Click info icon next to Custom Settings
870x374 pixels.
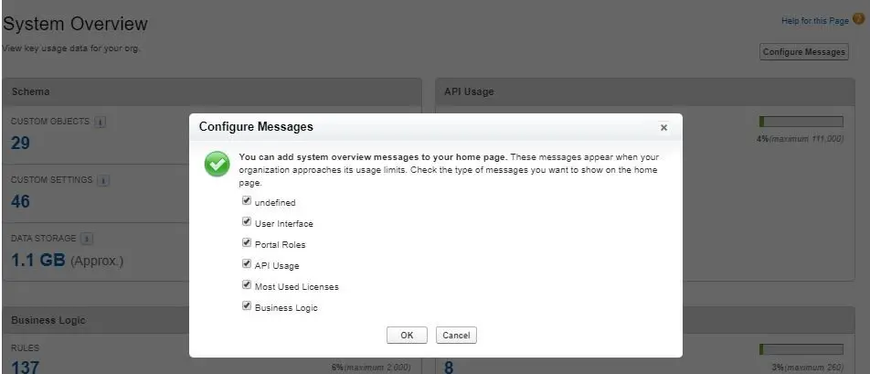pos(103,180)
